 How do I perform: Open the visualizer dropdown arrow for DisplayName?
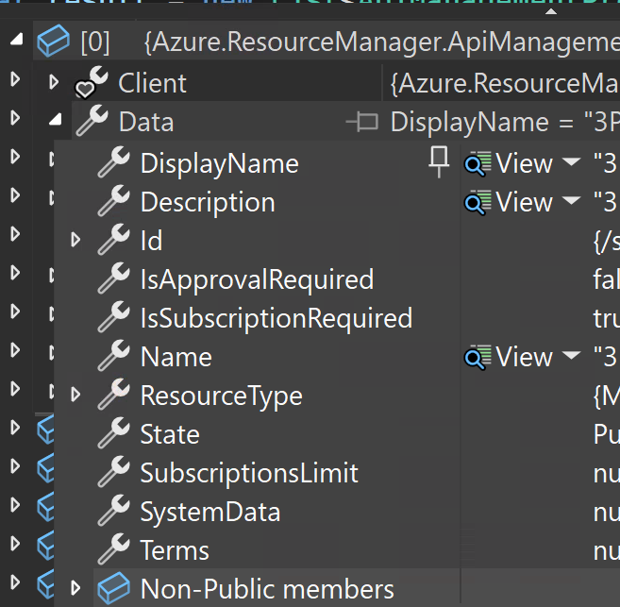click(x=571, y=161)
